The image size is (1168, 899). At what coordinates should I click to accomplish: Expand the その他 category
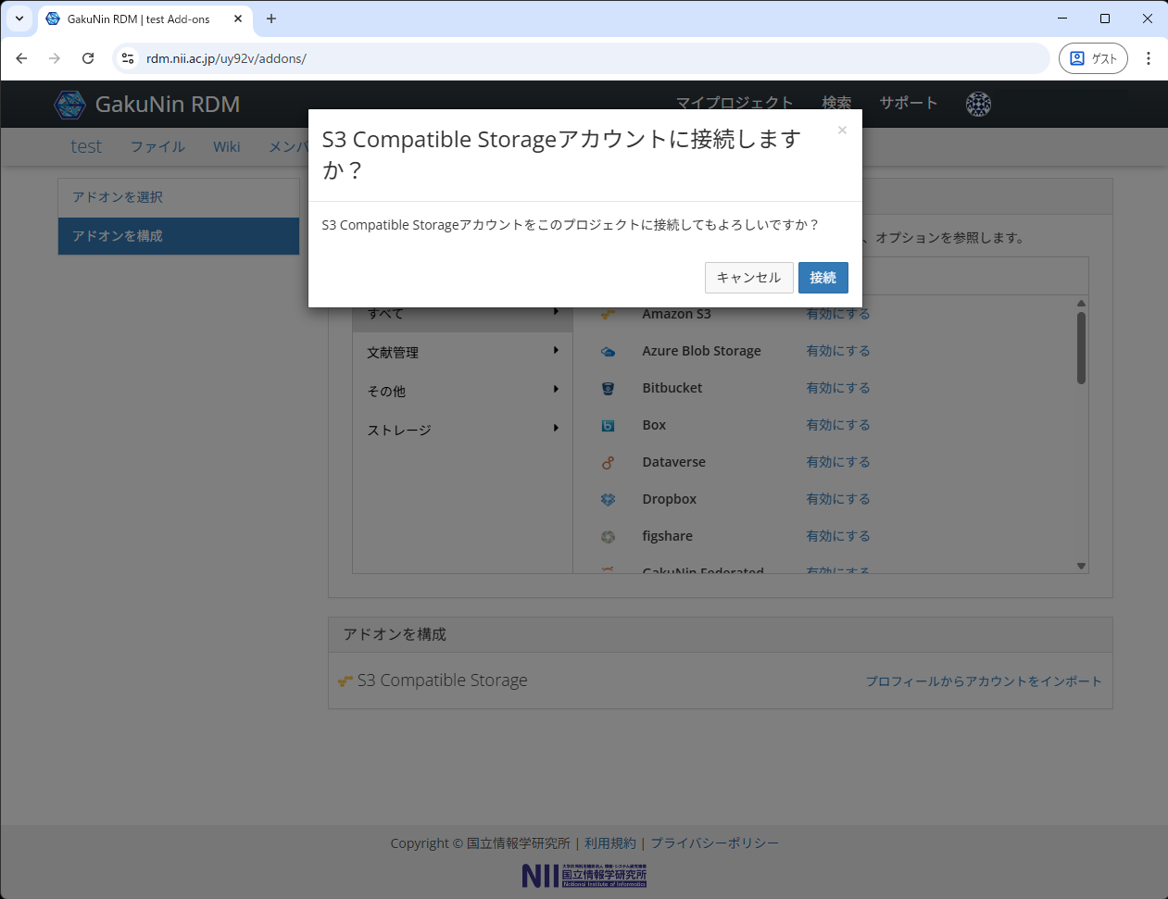[462, 391]
